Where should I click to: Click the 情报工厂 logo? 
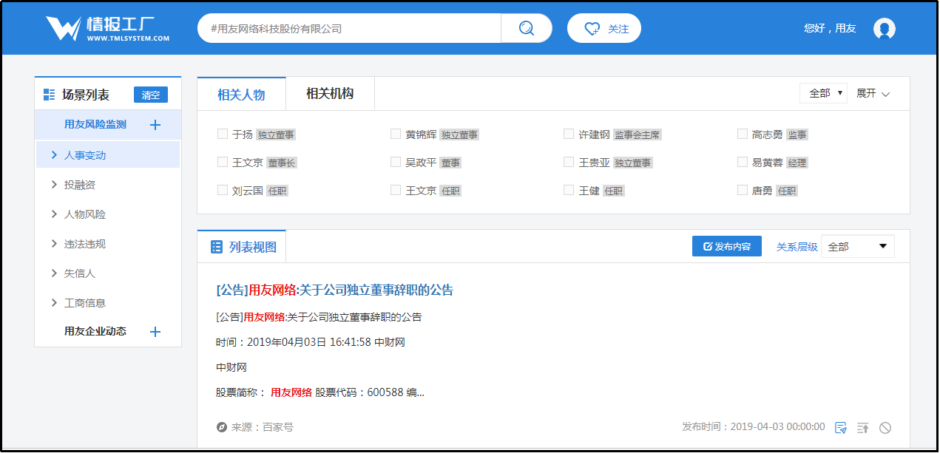[107, 29]
